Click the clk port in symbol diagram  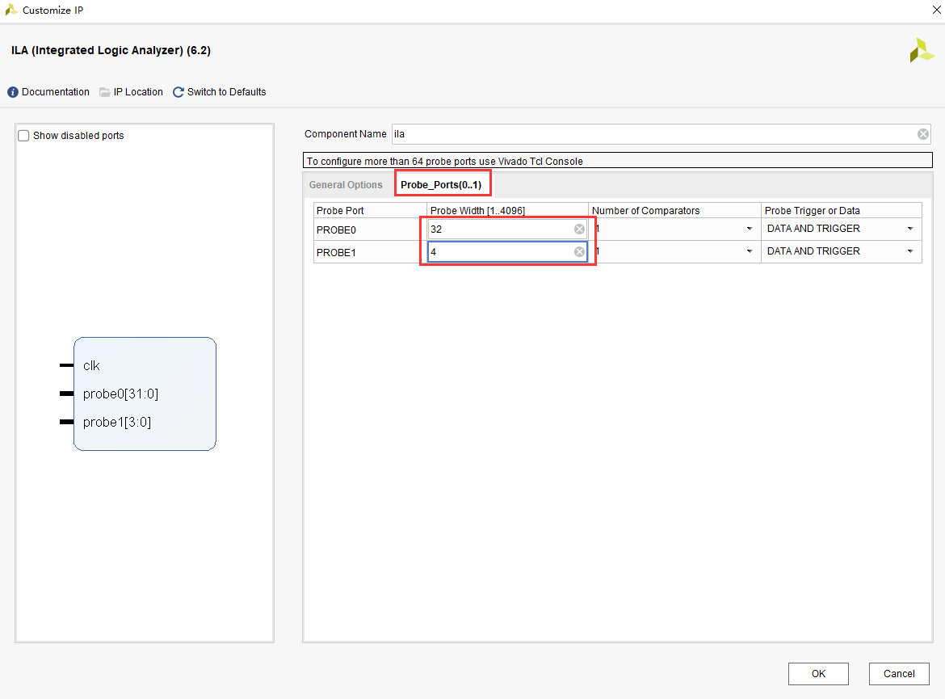(91, 365)
